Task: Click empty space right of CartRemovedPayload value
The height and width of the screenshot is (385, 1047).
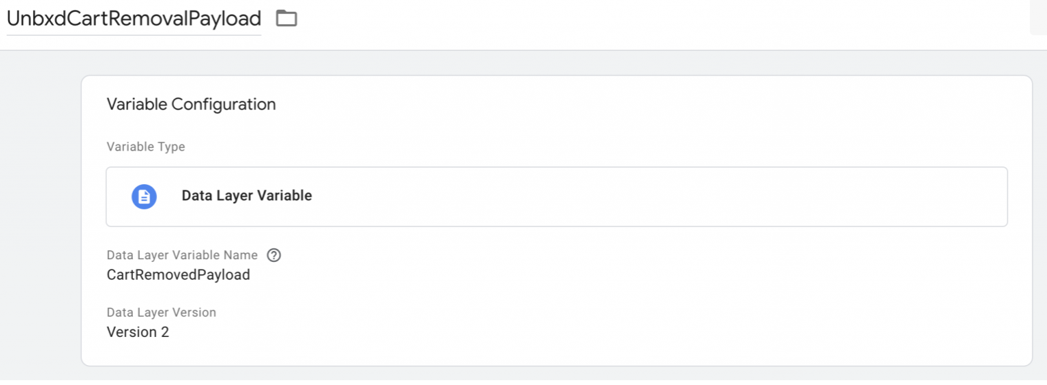Action: [x=620, y=275]
